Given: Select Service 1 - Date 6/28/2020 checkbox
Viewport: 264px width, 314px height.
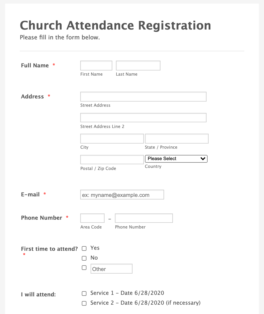Looking at the screenshot, I should coord(84,294).
